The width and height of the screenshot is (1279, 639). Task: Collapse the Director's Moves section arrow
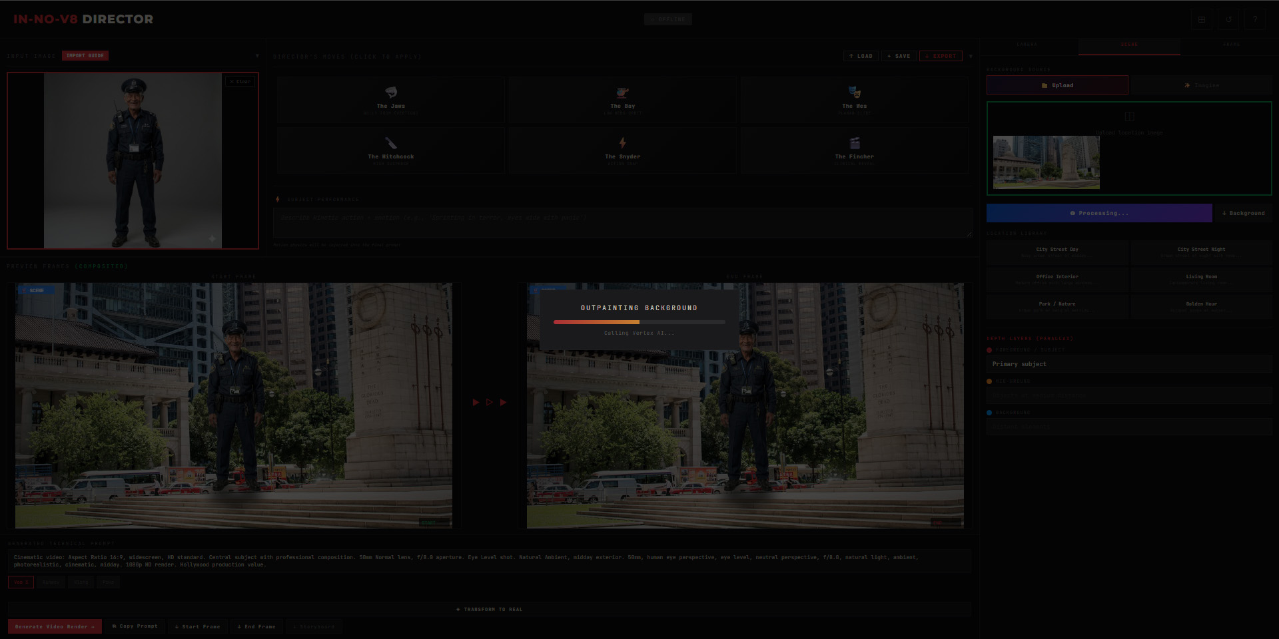tap(971, 56)
